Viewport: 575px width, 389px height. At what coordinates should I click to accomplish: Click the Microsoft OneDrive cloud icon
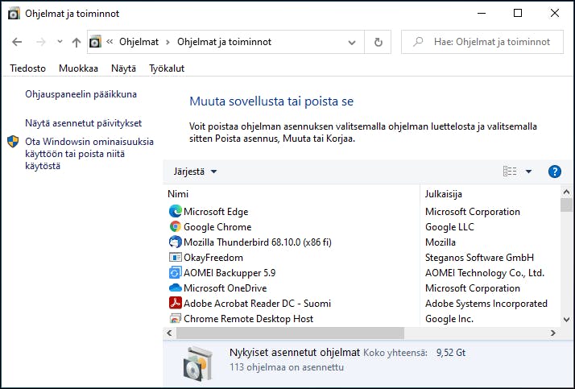(176, 288)
